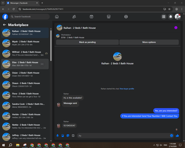Go back in browser history
This screenshot has height=148, width=185.
click(3, 9)
